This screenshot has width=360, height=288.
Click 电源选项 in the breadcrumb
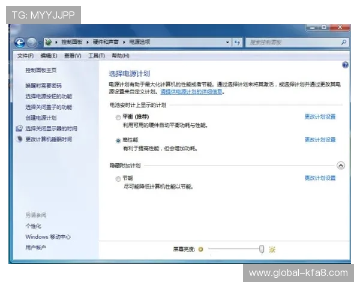coord(139,42)
